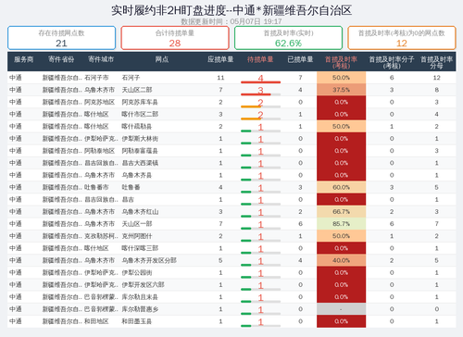Click the 存在待揽网点数 card showing 21
This screenshot has height=337, width=463.
pos(61,38)
